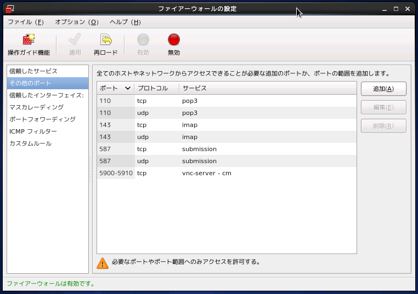Viewport: 418px width, 294px height.
Task: Select the 587 udp submission row
Action: point(227,161)
